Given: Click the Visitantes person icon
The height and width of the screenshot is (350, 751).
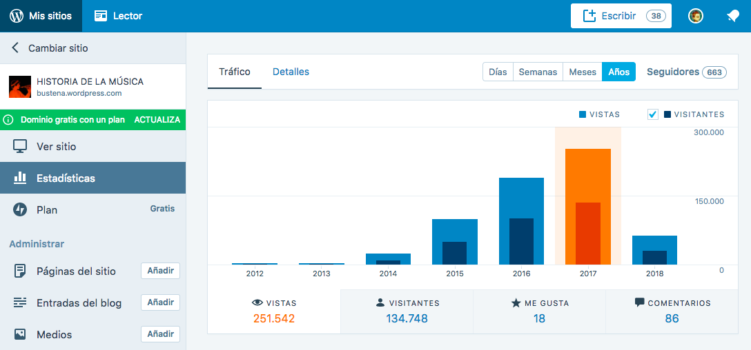Looking at the screenshot, I should [x=380, y=302].
